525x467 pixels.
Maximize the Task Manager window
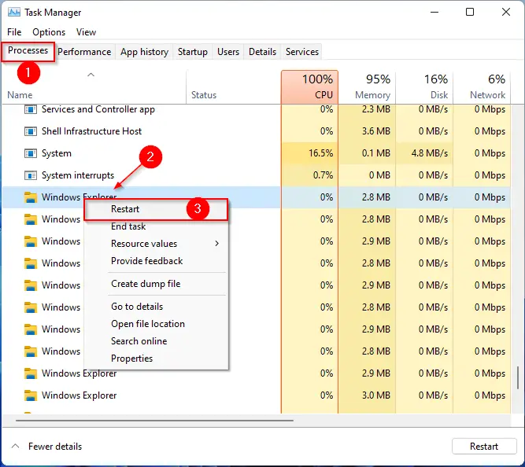(x=470, y=13)
